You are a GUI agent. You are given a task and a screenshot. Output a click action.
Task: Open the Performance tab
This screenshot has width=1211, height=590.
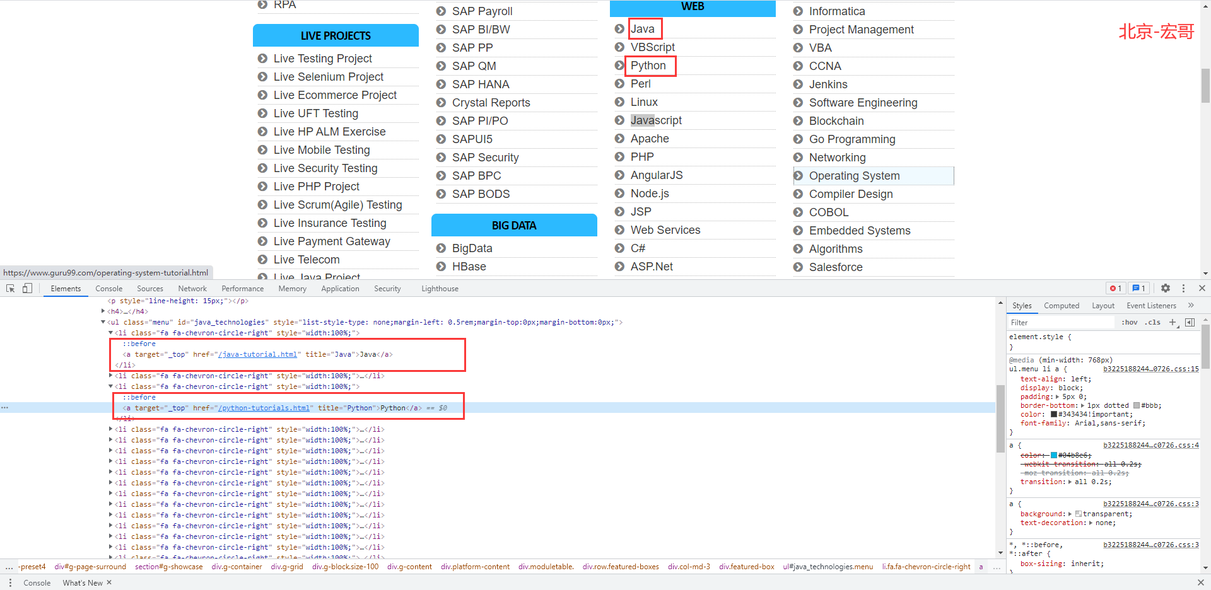pyautogui.click(x=243, y=289)
